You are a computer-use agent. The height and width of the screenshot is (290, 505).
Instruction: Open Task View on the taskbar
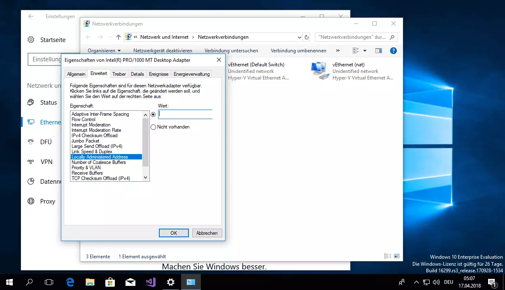click(49, 282)
